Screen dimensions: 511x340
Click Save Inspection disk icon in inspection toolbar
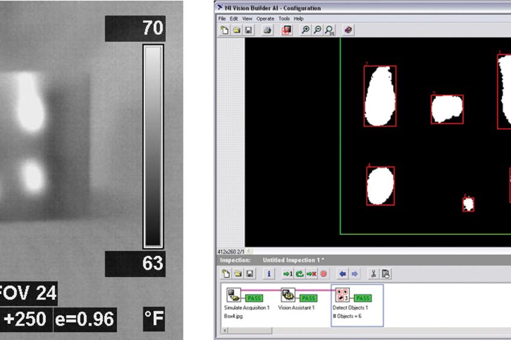(250, 273)
